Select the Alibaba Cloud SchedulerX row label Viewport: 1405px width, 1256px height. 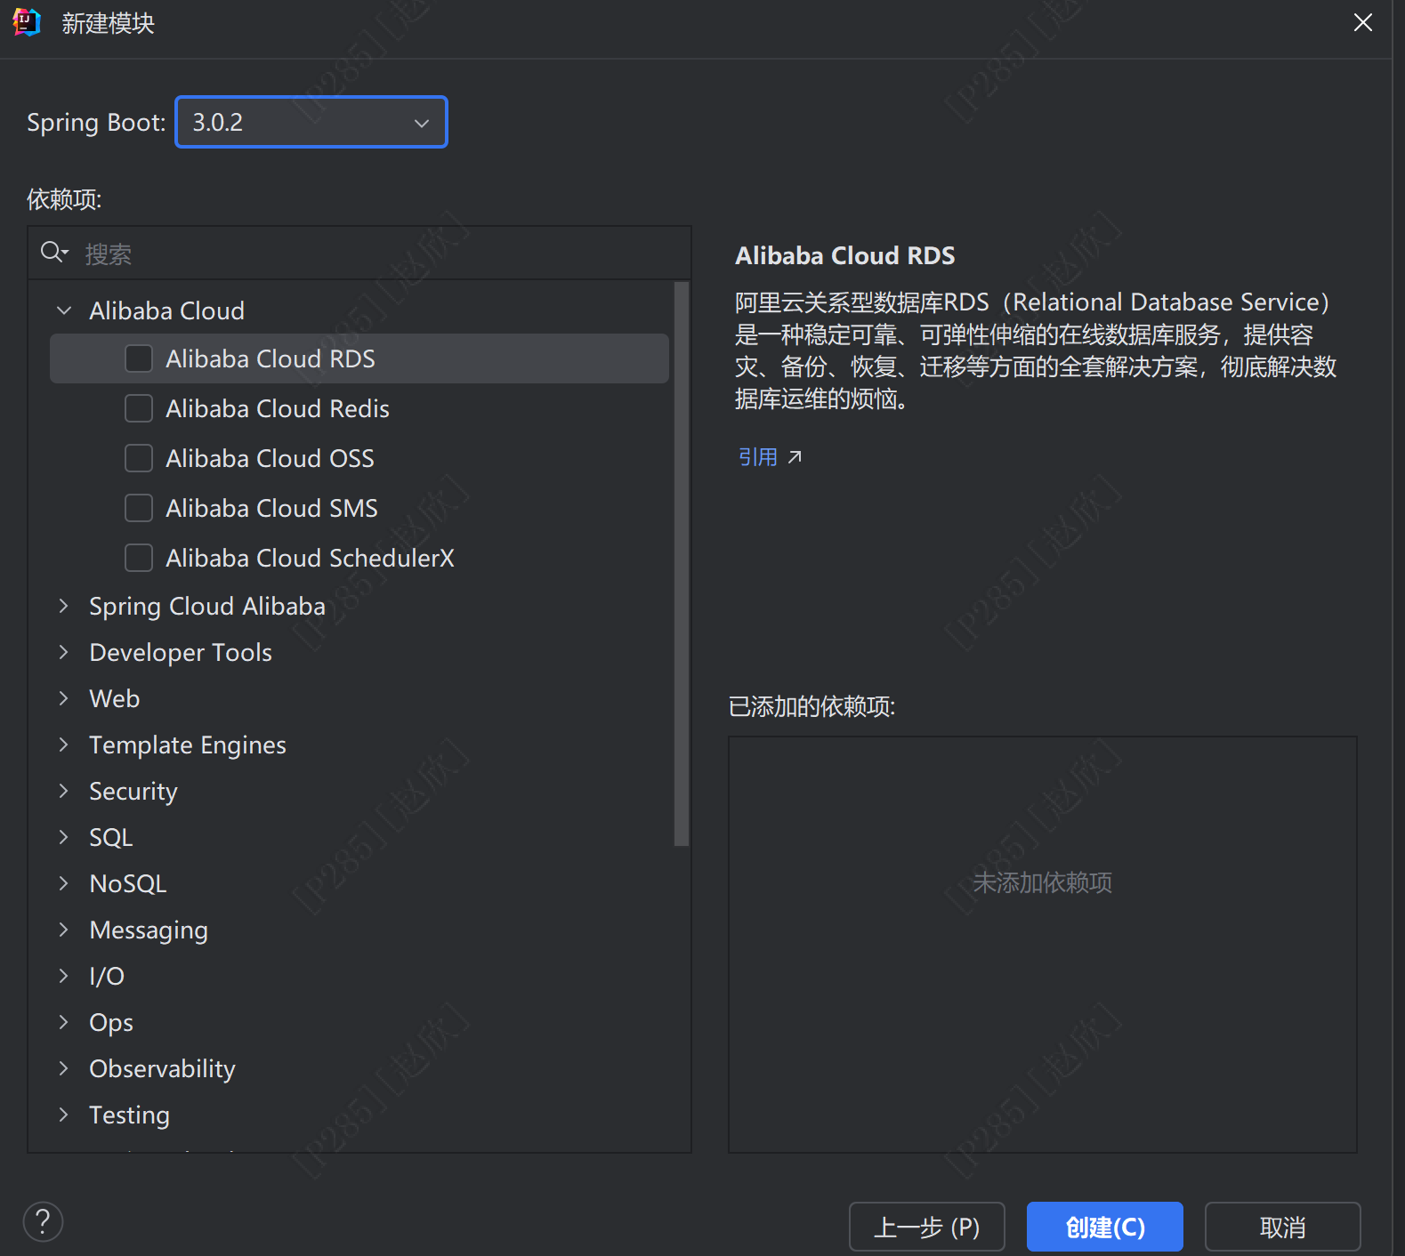click(x=310, y=558)
